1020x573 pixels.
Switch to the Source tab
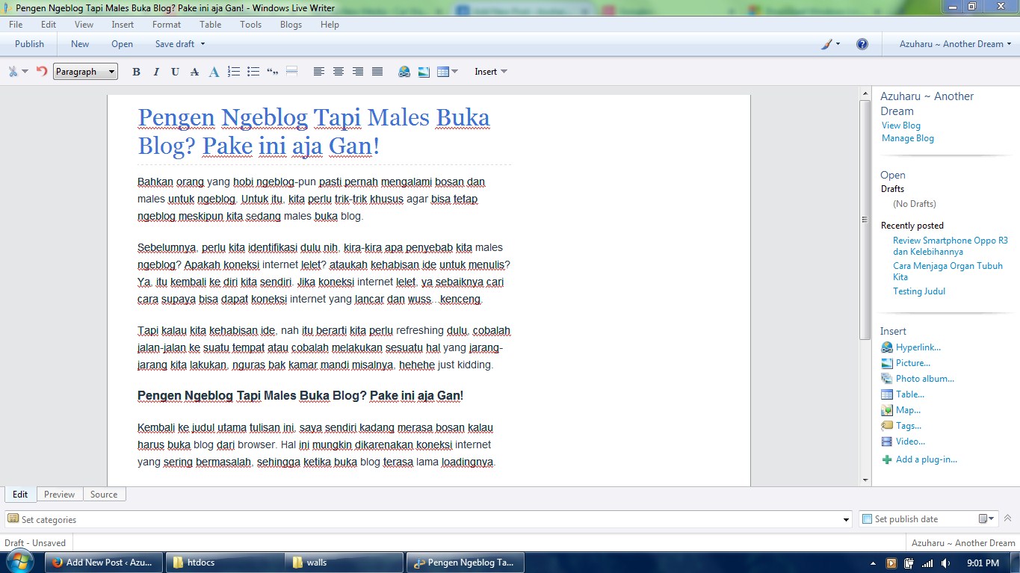tap(104, 495)
